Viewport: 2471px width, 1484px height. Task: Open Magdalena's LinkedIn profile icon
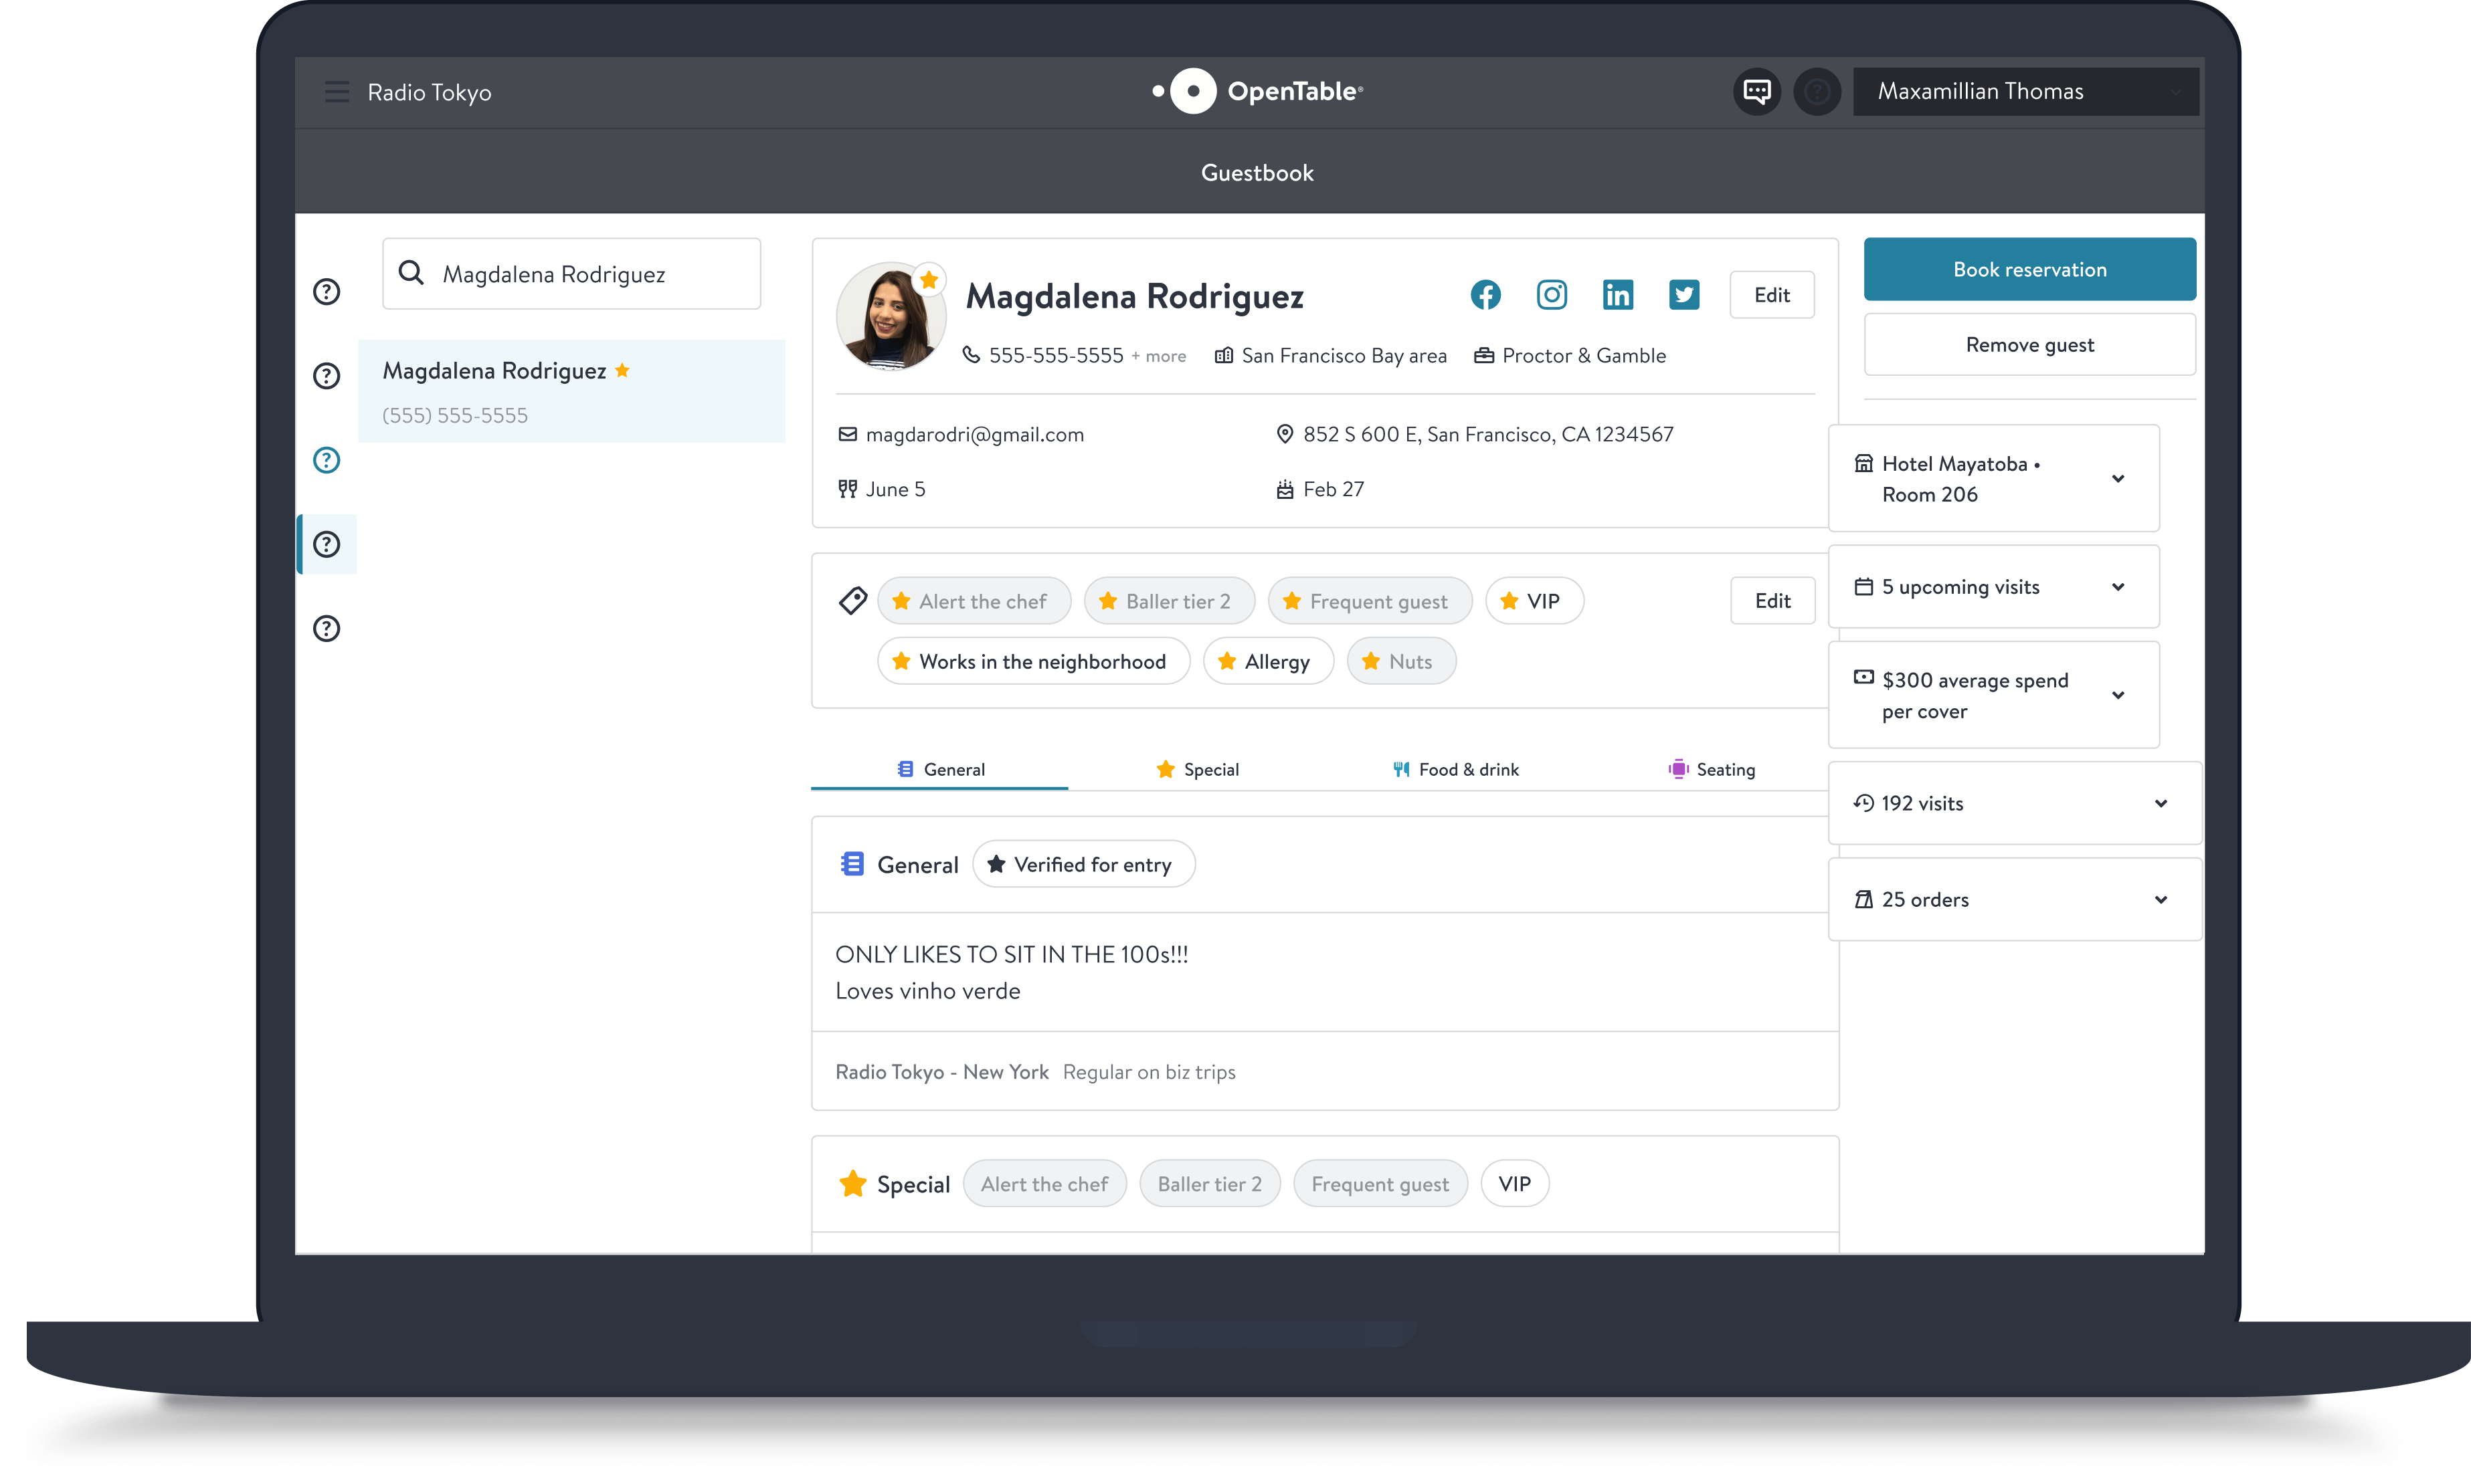1618,294
